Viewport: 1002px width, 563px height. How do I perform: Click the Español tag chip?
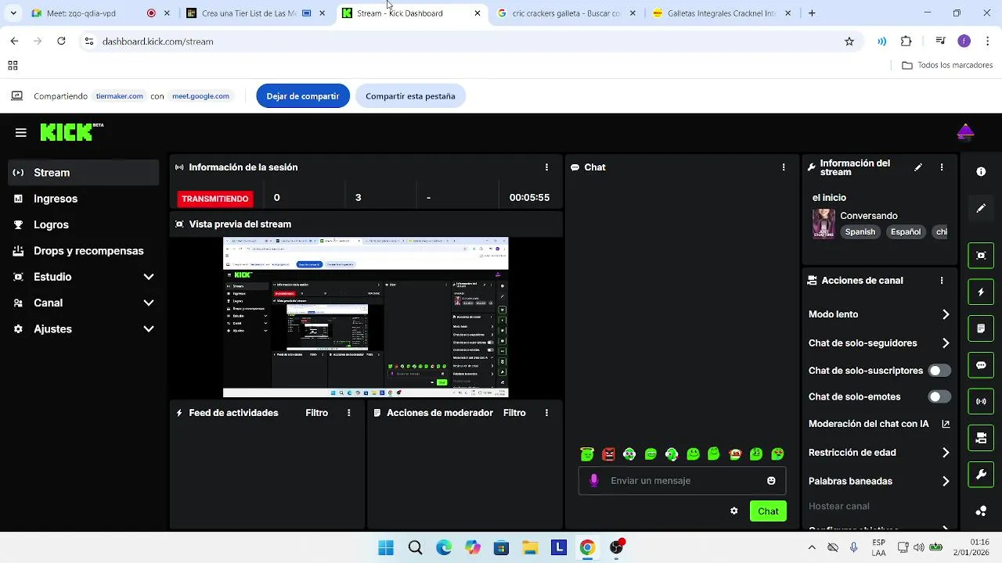pyautogui.click(x=906, y=232)
